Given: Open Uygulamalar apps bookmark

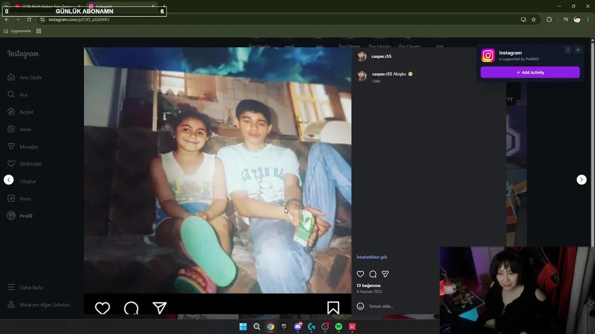Looking at the screenshot, I should [18, 31].
